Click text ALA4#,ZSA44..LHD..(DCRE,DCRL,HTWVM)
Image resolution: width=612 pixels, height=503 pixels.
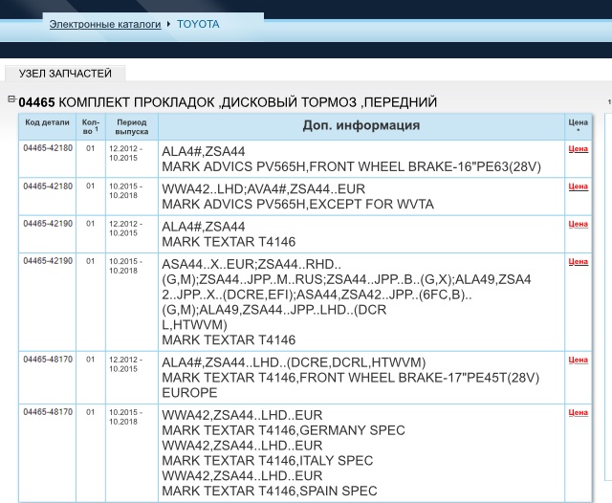coord(294,363)
